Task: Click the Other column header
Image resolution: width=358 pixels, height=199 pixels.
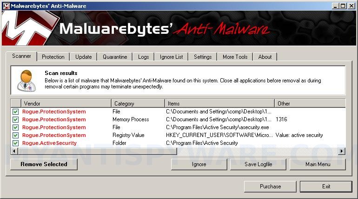Action: tap(310, 104)
